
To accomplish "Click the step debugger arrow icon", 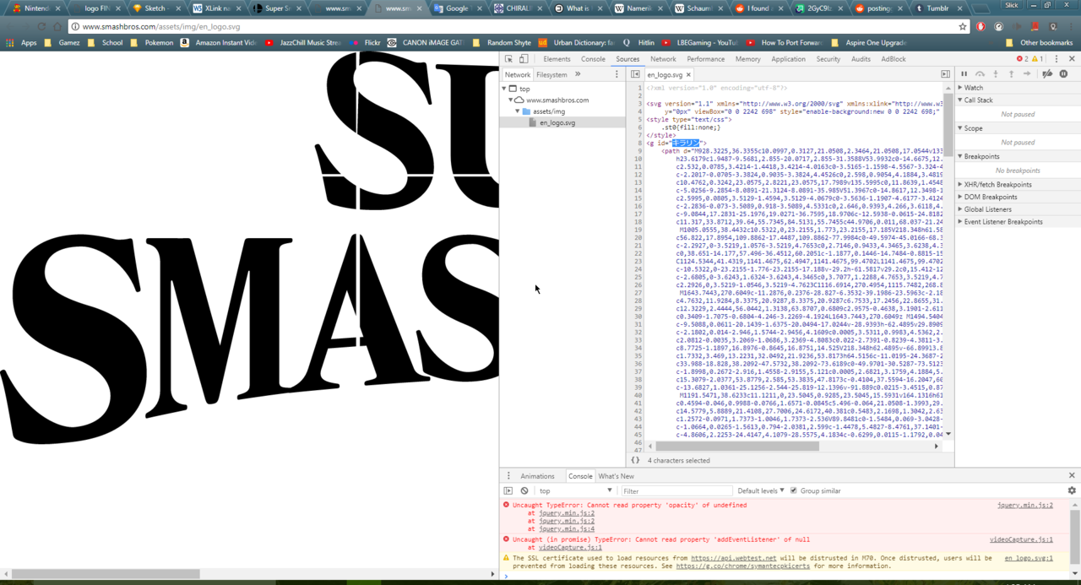I will click(x=1027, y=74).
